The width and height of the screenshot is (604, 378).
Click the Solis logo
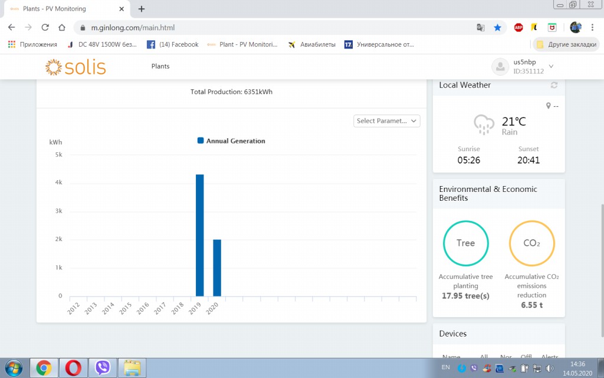(x=75, y=67)
